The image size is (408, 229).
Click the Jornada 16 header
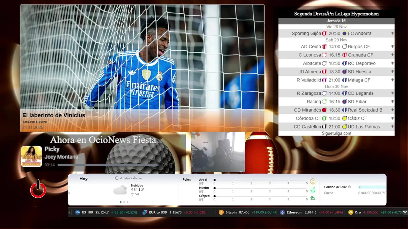coord(336,21)
